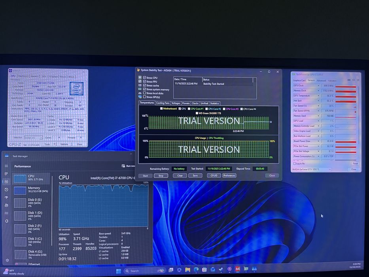This screenshot has height=277, width=369.
Task: Open Tools dropdown arrow in CPU-Z
Action: pos(55,144)
